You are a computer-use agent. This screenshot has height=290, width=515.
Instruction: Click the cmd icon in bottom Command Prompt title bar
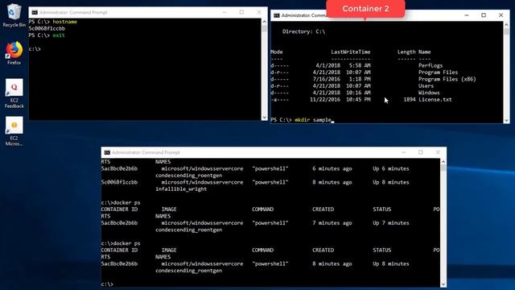[107, 152]
